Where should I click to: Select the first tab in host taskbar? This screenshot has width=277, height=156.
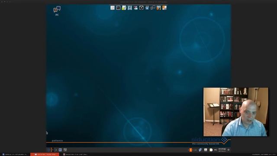15,154
